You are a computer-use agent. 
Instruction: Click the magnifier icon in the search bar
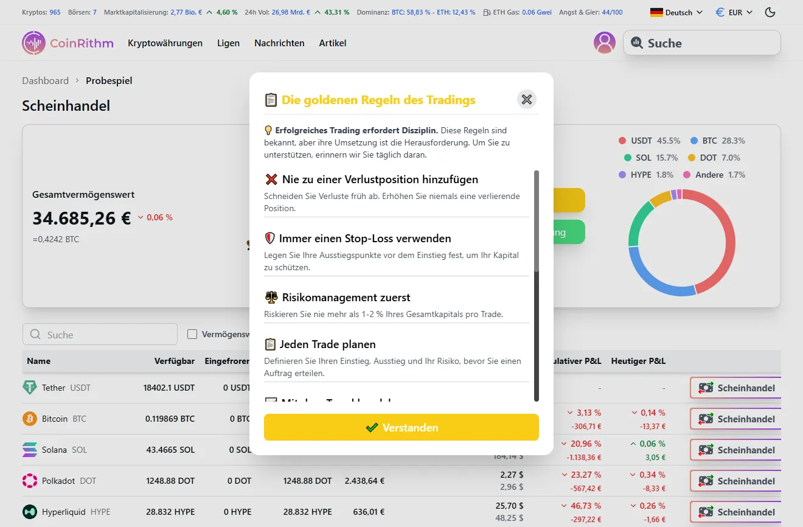(637, 43)
